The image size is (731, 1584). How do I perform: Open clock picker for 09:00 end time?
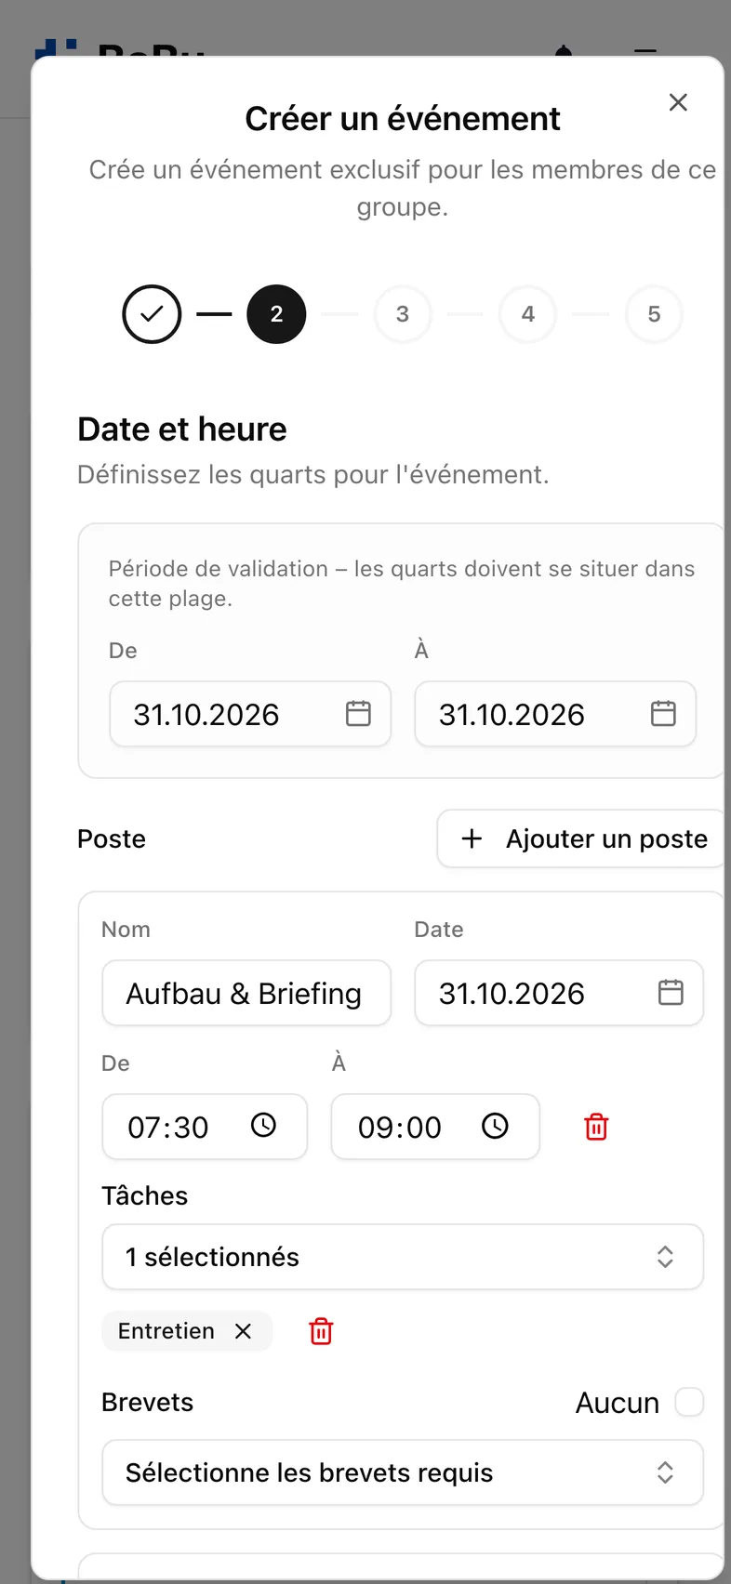coord(495,1126)
